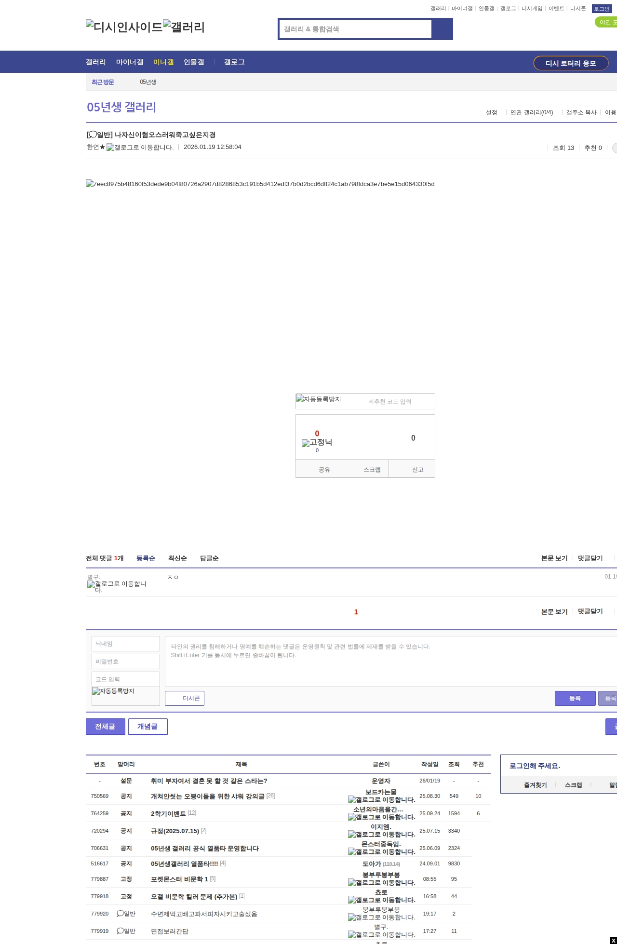
Task: Collapse comments with 댓글닫기 above the comment list
Action: 590,558
